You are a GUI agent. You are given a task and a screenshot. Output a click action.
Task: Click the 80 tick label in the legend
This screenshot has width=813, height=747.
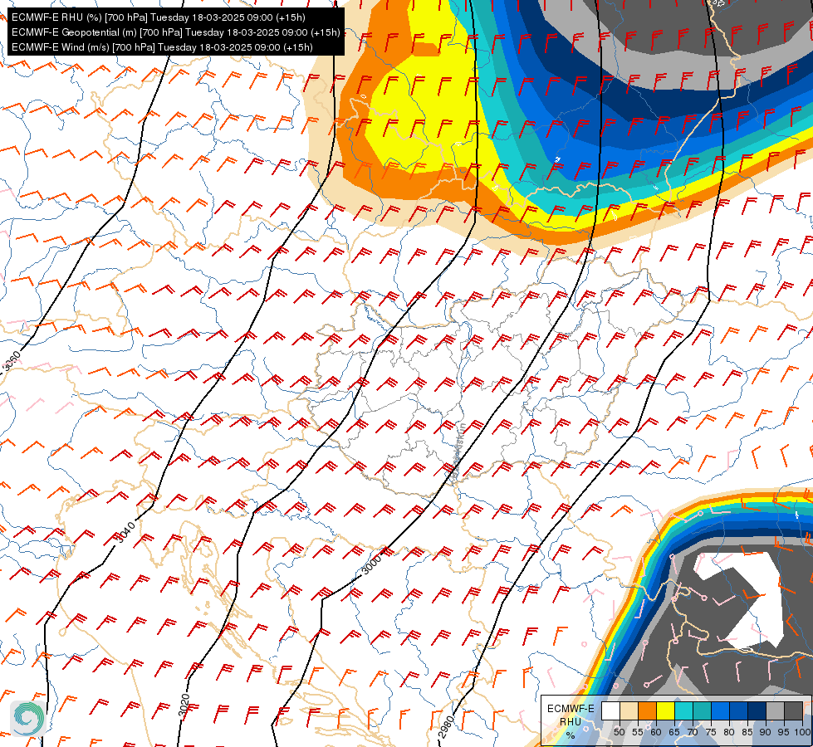(x=729, y=732)
